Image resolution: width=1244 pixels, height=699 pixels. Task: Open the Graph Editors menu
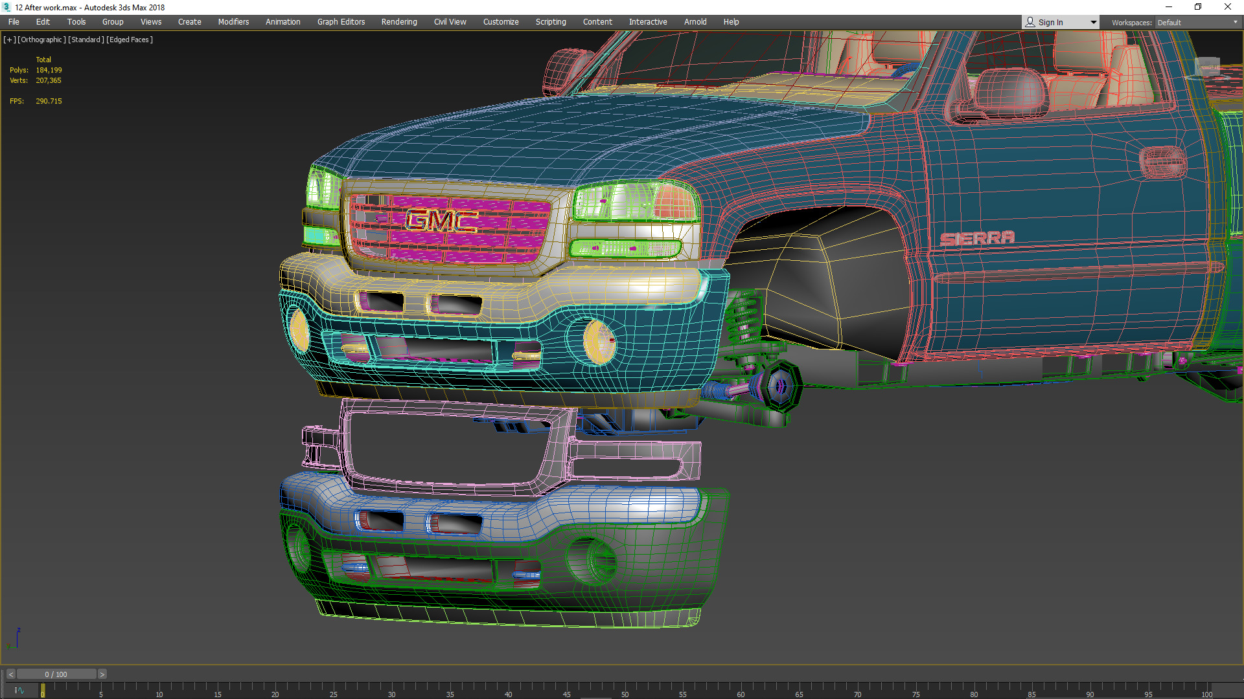(x=341, y=22)
